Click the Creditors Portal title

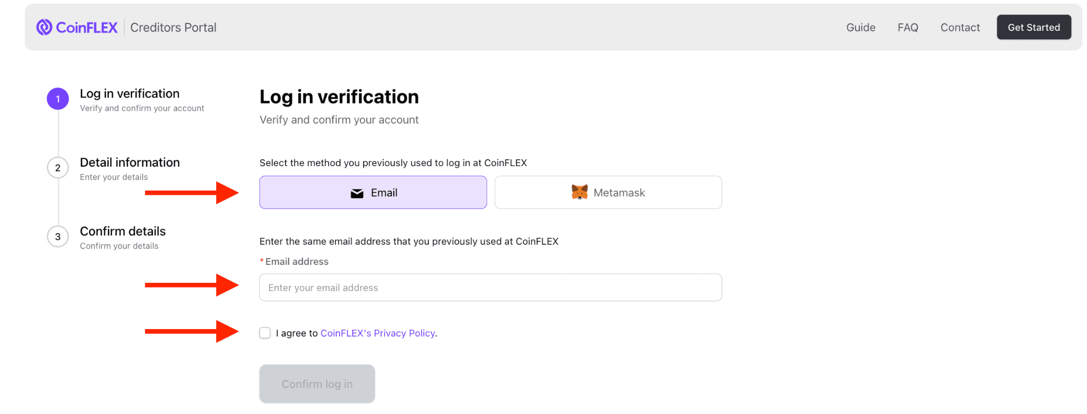point(173,27)
